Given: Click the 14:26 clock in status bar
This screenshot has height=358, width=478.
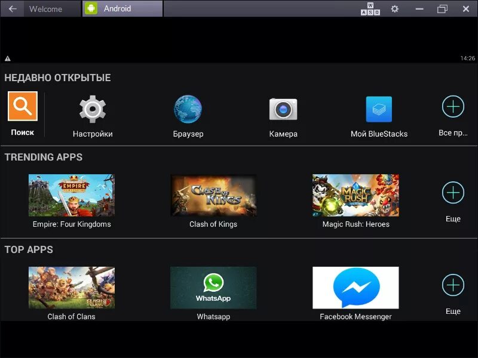Looking at the screenshot, I should point(468,58).
